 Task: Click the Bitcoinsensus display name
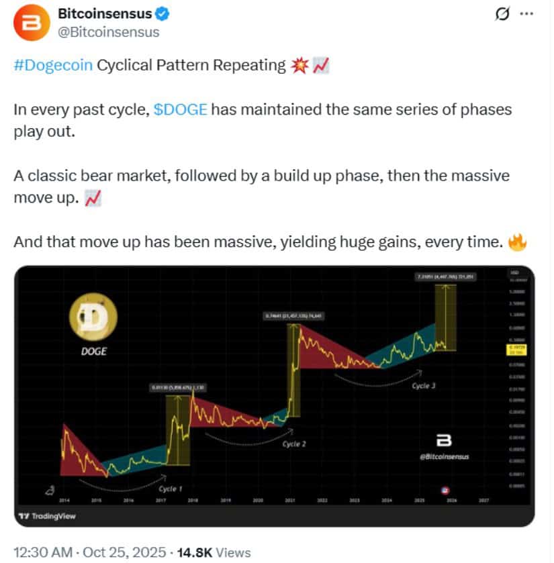[x=104, y=13]
